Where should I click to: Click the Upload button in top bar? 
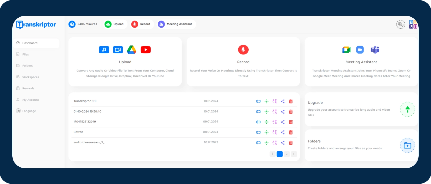[x=115, y=24]
